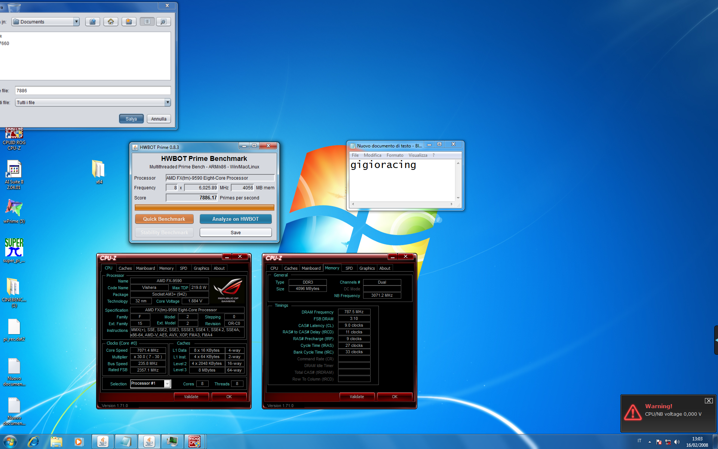Click Salva button in save dialog
Viewport: 718px width, 449px height.
(131, 119)
